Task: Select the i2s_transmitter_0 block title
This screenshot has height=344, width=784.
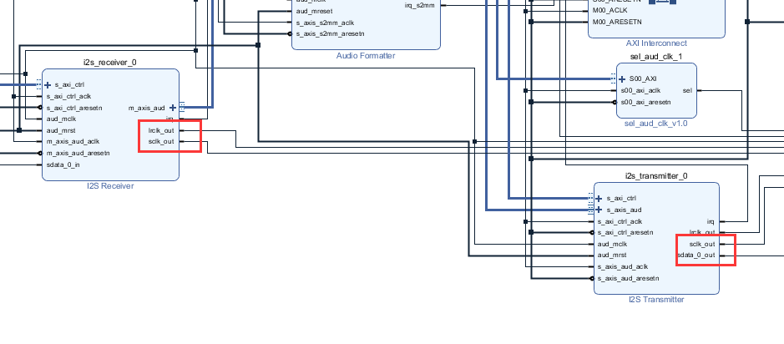Action: coord(656,176)
